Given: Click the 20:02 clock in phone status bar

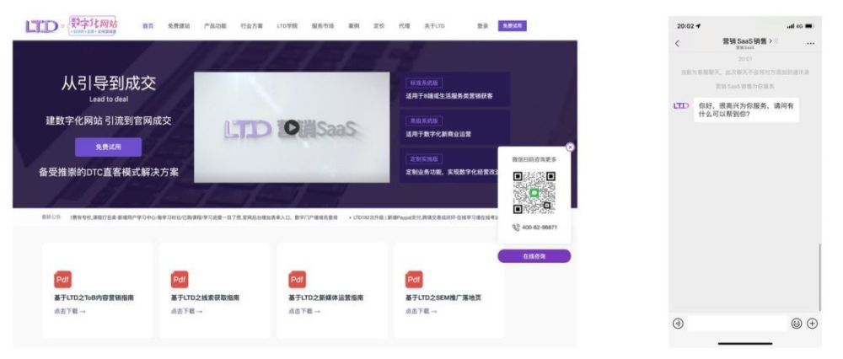Looking at the screenshot, I should [685, 26].
